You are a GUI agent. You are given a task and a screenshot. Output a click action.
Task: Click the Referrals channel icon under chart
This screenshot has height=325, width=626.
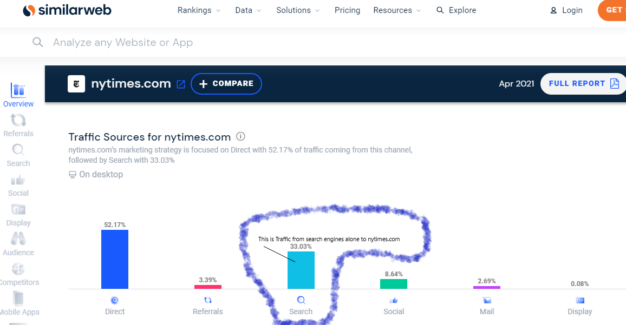(207, 300)
